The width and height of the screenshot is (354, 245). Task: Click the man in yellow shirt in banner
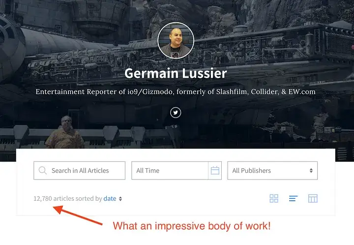tap(65, 132)
